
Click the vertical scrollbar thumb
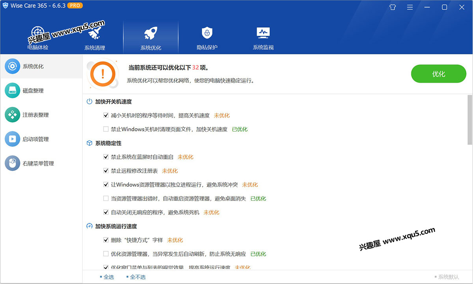[x=469, y=120]
